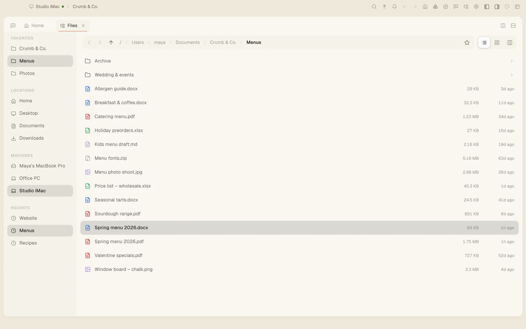Open the layout icon at far right of top bar

[517, 6]
